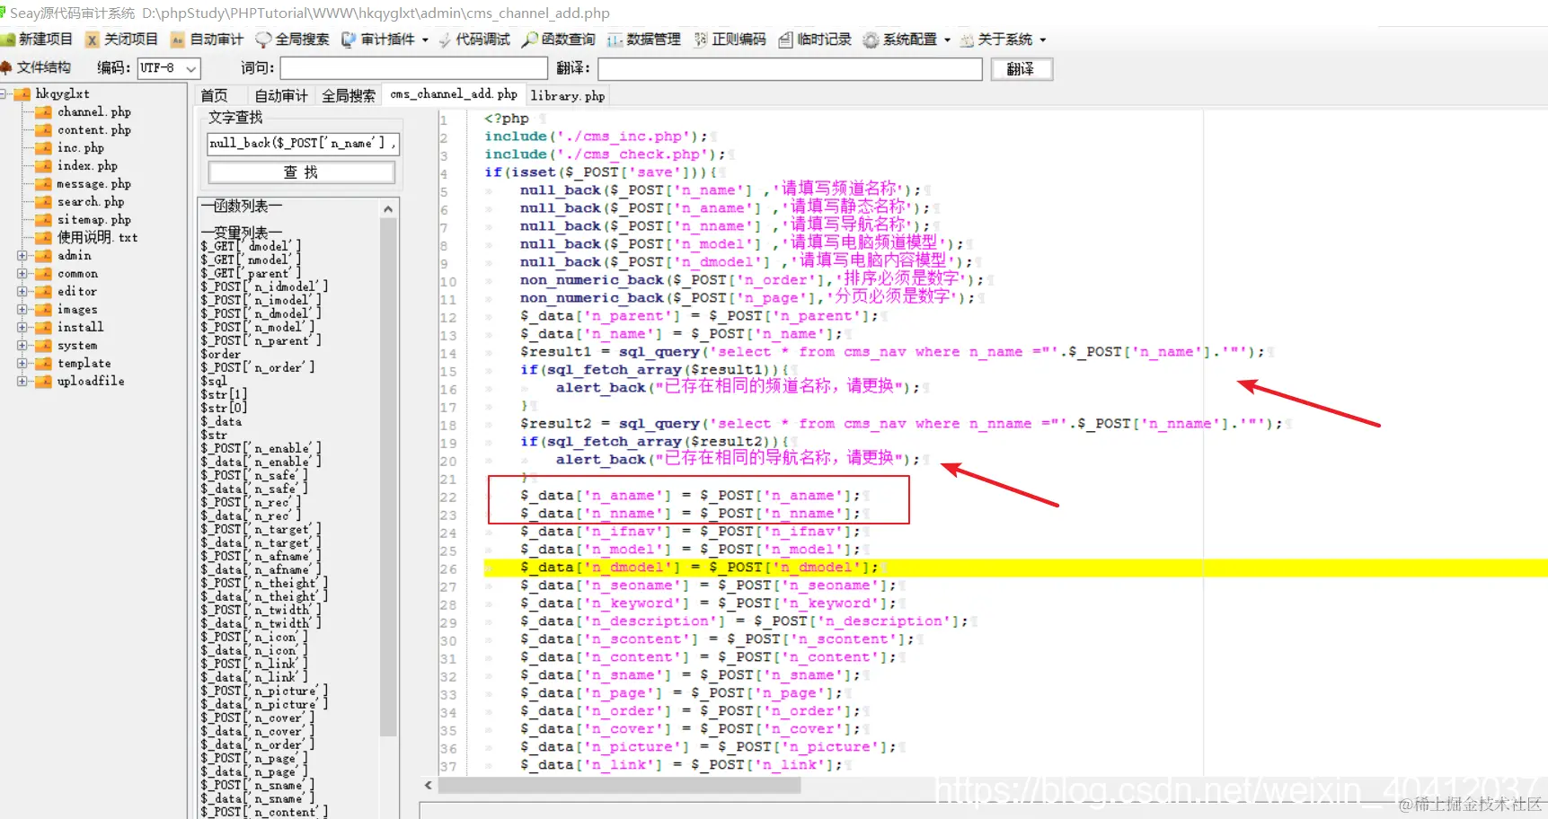Click the 文件结构 panel icon
Image resolution: width=1548 pixels, height=819 pixels.
[6, 67]
